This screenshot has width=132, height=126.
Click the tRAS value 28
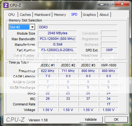(x=88, y=93)
